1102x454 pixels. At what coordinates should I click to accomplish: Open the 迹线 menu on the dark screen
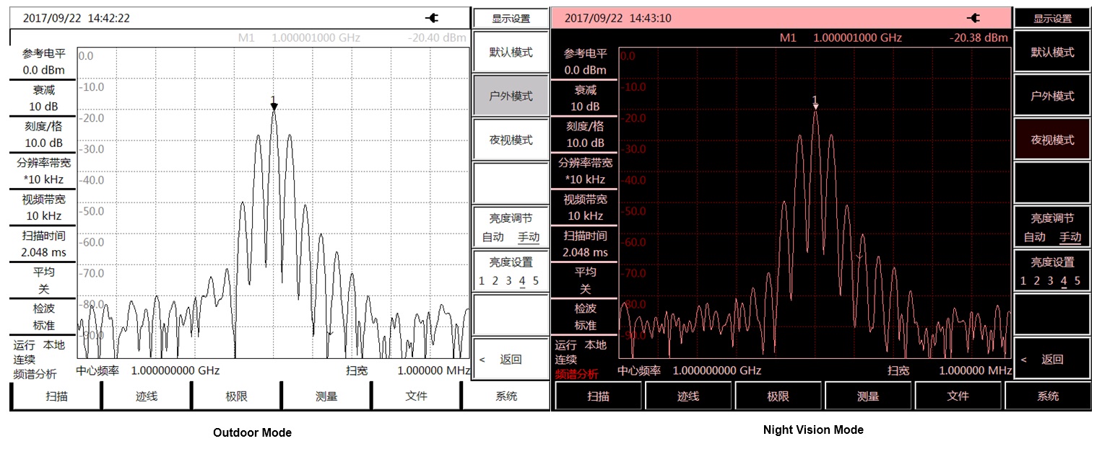pos(687,396)
